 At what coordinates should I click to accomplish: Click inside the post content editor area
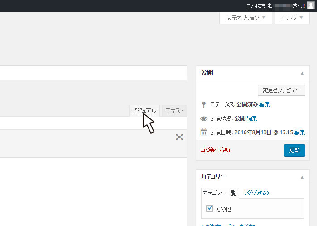93,192
